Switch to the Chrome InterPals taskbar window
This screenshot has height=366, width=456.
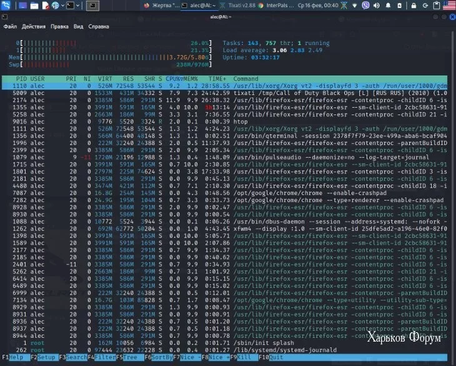(x=276, y=5)
